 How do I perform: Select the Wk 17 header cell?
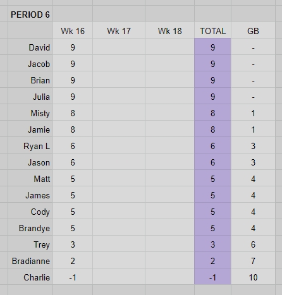click(119, 30)
